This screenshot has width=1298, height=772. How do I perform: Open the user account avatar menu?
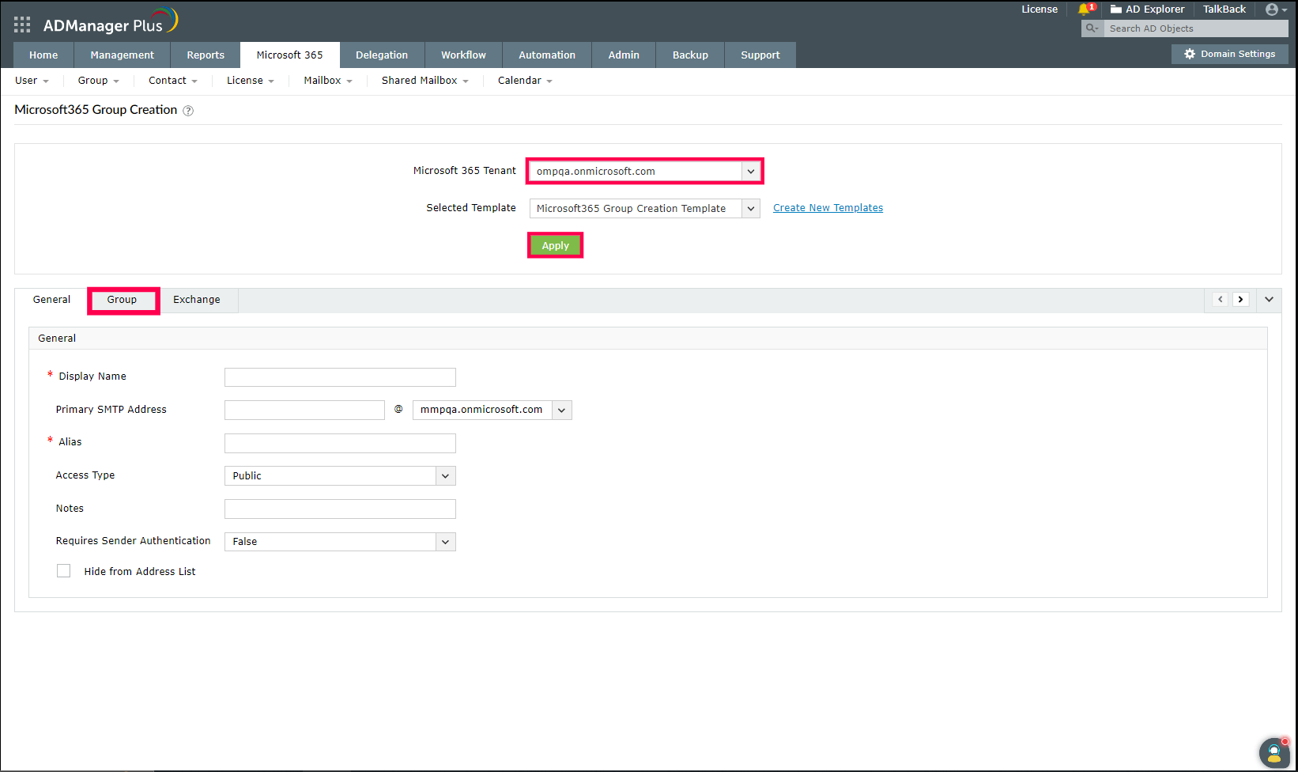(x=1276, y=9)
